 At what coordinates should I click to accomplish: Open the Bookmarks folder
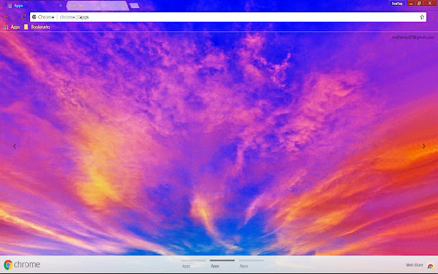pyautogui.click(x=37, y=27)
